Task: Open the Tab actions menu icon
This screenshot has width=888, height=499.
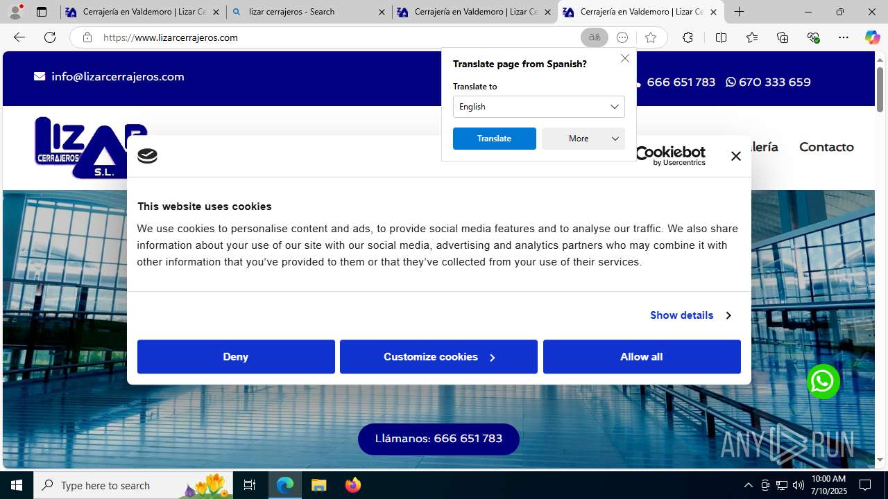Action: click(42, 12)
